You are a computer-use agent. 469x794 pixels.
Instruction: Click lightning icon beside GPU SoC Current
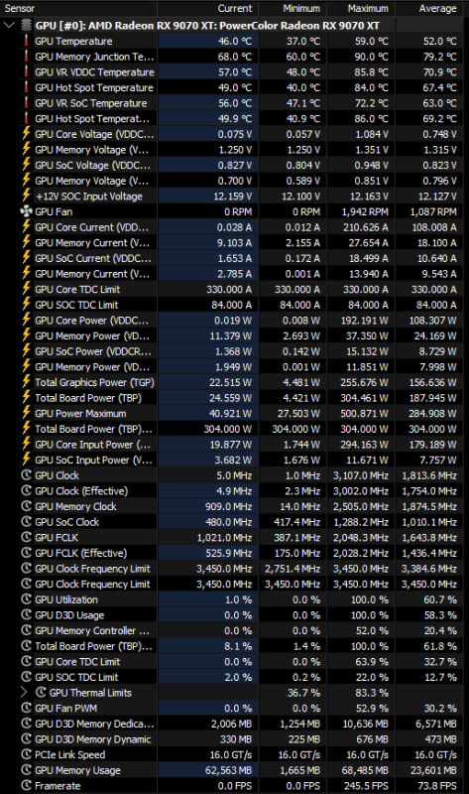27,258
